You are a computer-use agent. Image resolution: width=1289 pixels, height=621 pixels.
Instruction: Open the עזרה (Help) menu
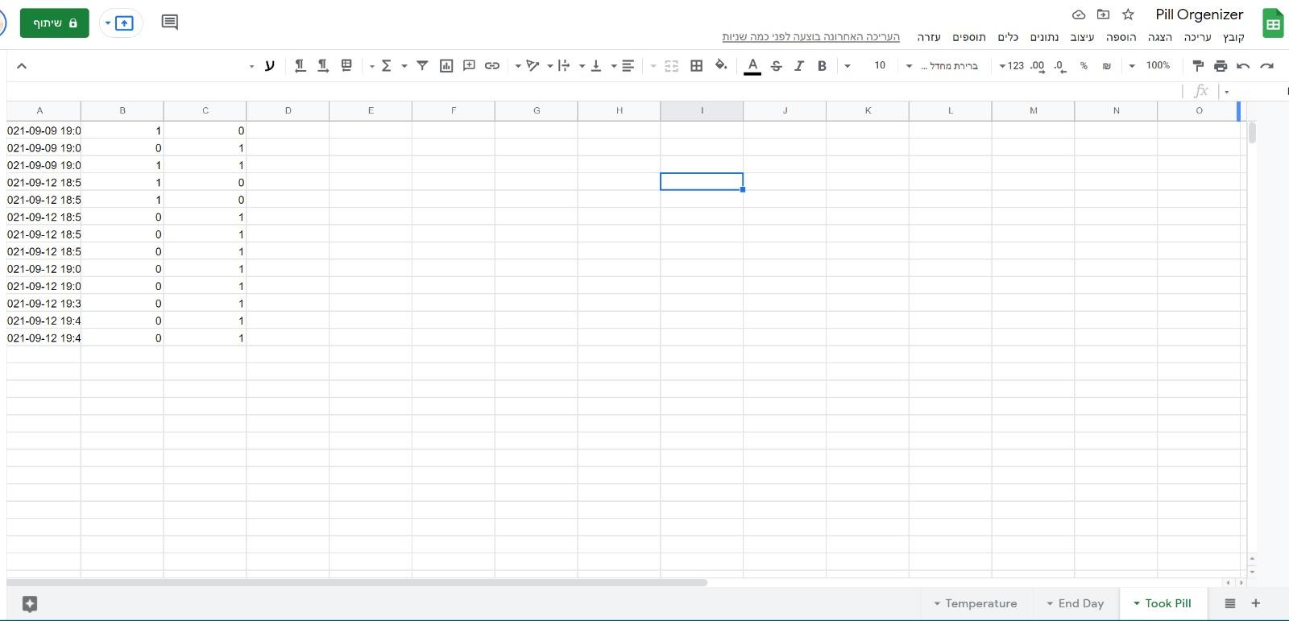coord(929,37)
